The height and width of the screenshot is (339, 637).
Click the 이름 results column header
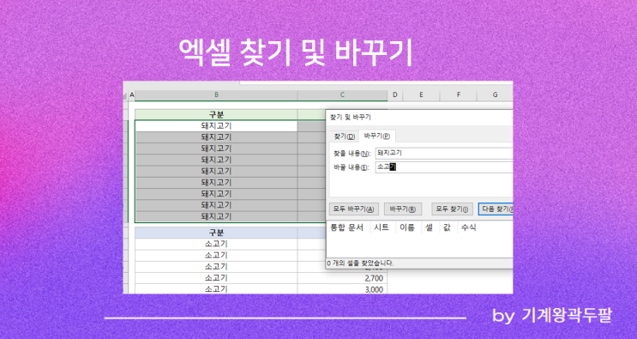click(x=407, y=227)
